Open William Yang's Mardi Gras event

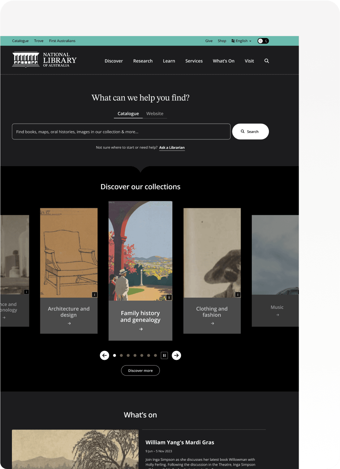(x=180, y=443)
